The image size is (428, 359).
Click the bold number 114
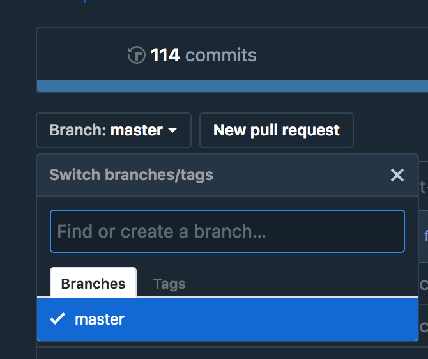165,56
